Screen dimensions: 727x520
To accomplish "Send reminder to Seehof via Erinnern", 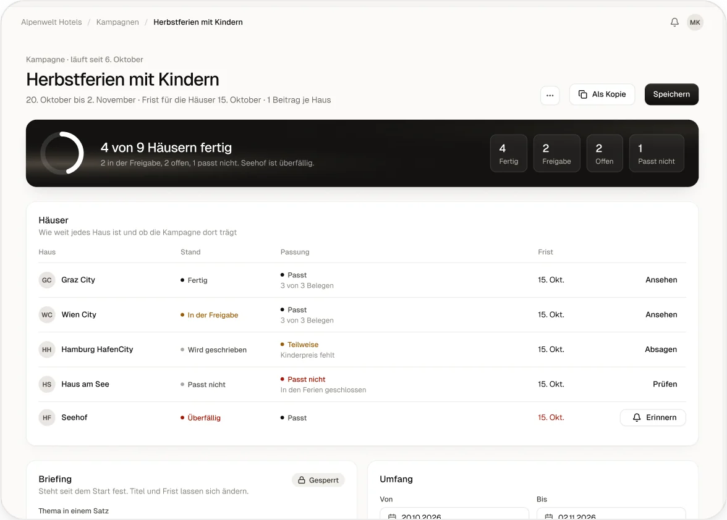I will pyautogui.click(x=653, y=417).
